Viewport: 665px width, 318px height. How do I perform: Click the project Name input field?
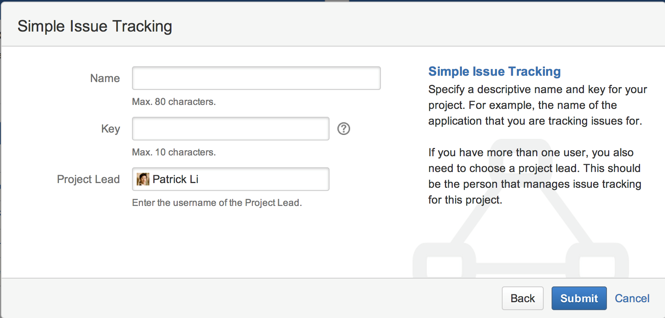point(256,78)
